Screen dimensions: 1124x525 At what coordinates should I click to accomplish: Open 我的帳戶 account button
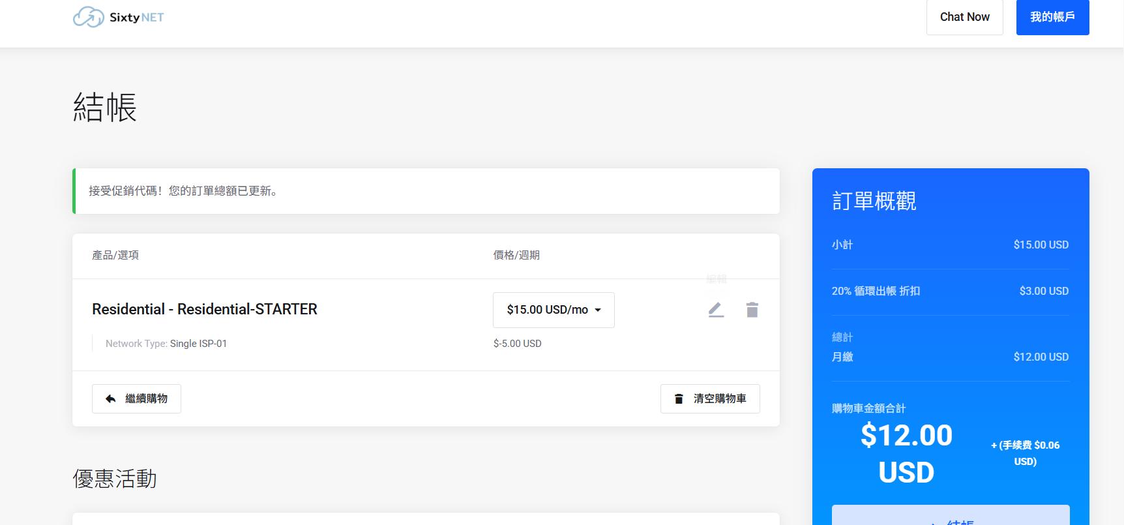(x=1052, y=17)
